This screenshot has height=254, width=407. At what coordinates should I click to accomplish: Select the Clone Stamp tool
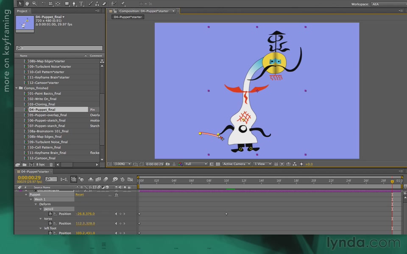pos(97,4)
